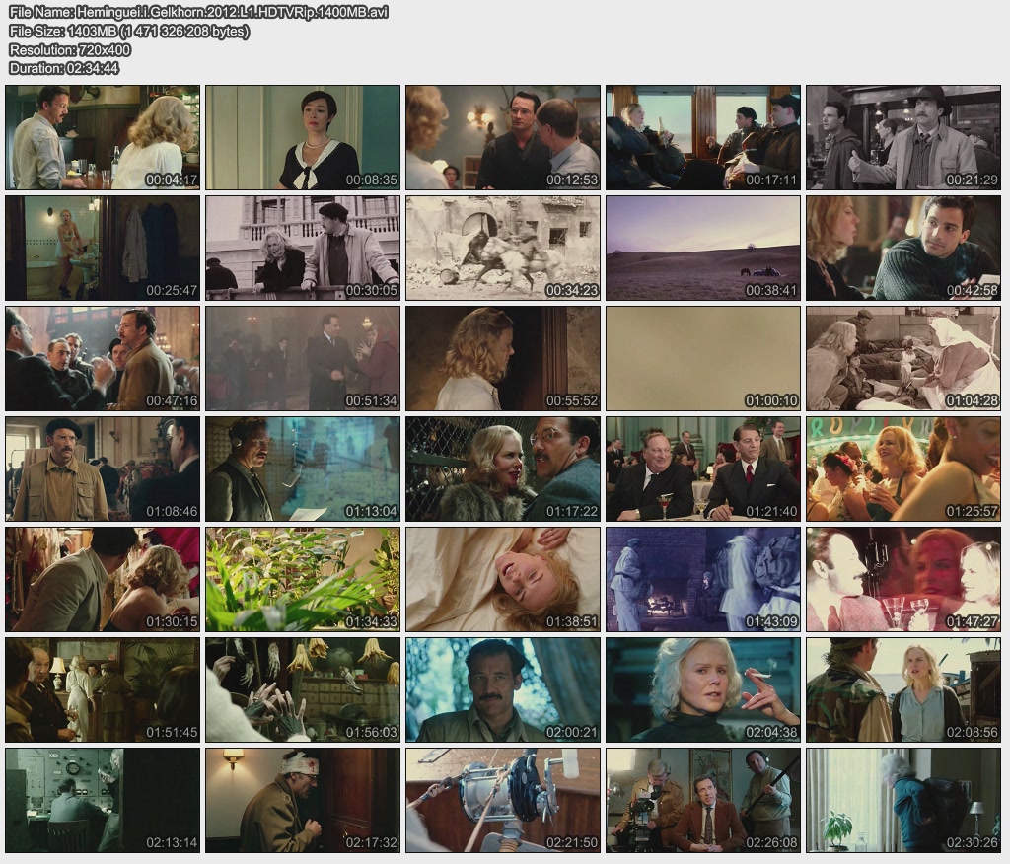1010x864 pixels.
Task: Click the suited men frame 01:21:40
Action: pos(703,469)
